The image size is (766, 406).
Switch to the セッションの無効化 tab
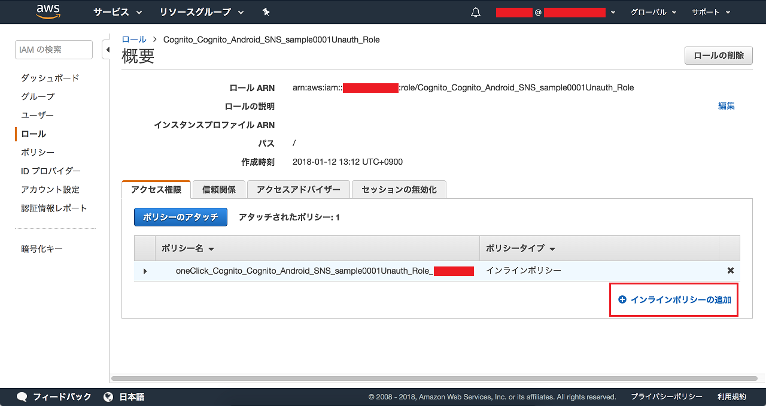coord(399,190)
